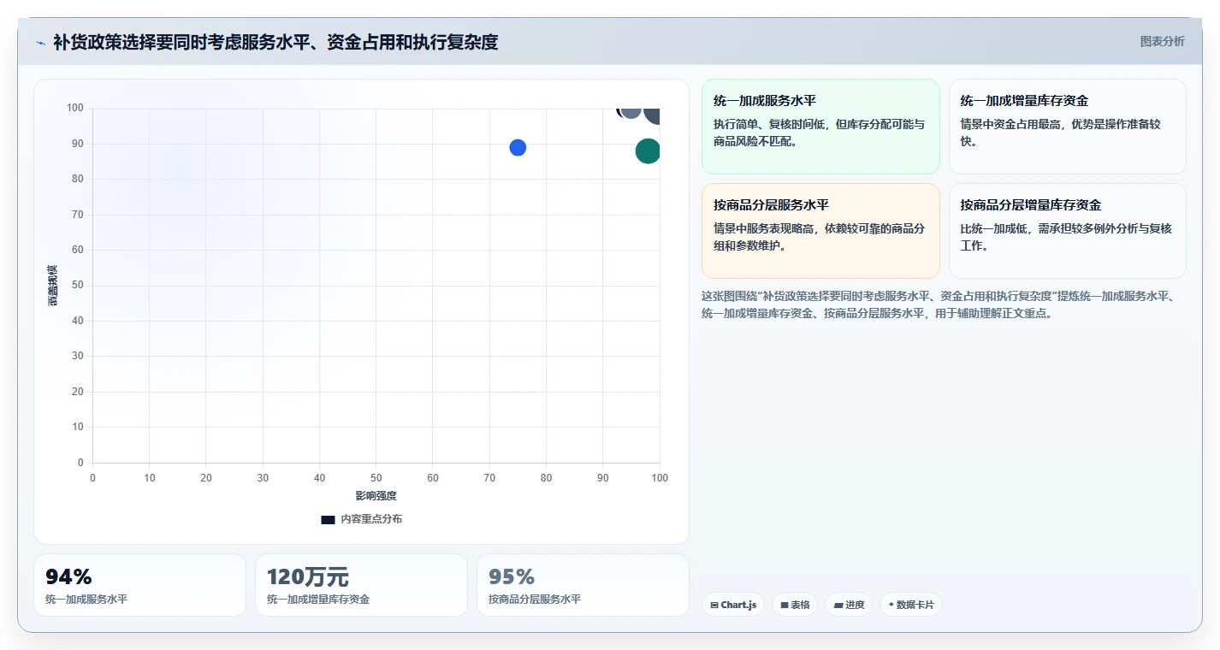The height and width of the screenshot is (650, 1220).
Task: Open the 按商品分层增量库存资金 description card
Action: 1067,231
